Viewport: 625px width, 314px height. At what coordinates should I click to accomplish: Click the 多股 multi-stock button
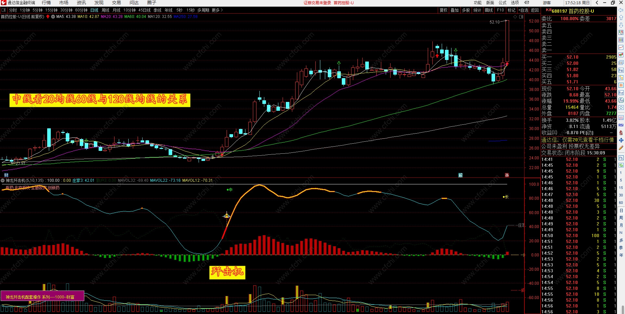[x=466, y=10]
